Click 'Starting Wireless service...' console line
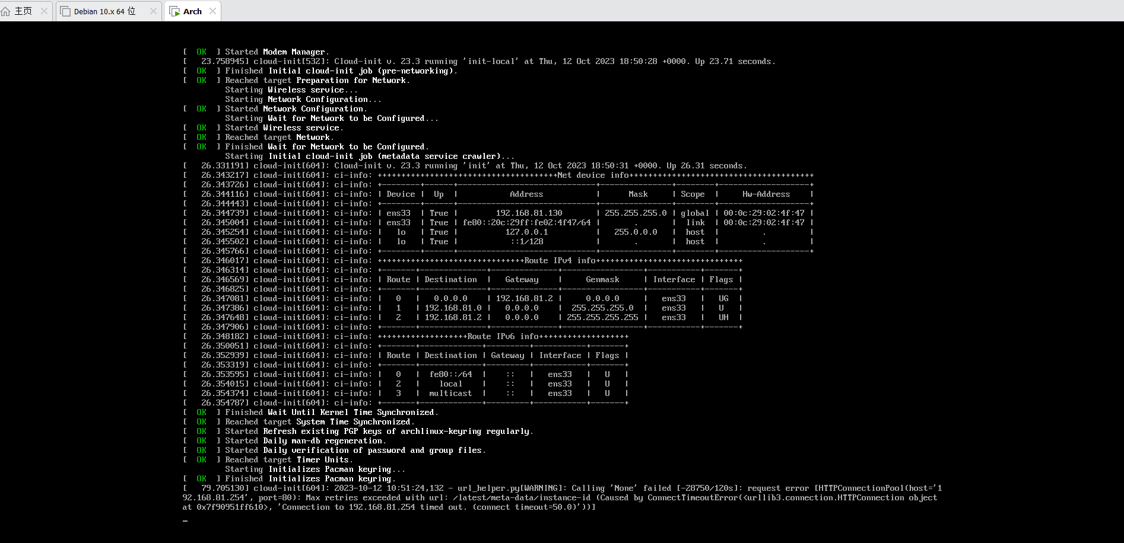This screenshot has height=543, width=1124. pyautogui.click(x=291, y=90)
